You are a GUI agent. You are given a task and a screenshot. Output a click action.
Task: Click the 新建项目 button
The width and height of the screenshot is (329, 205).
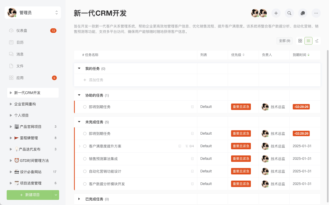coord(30,195)
